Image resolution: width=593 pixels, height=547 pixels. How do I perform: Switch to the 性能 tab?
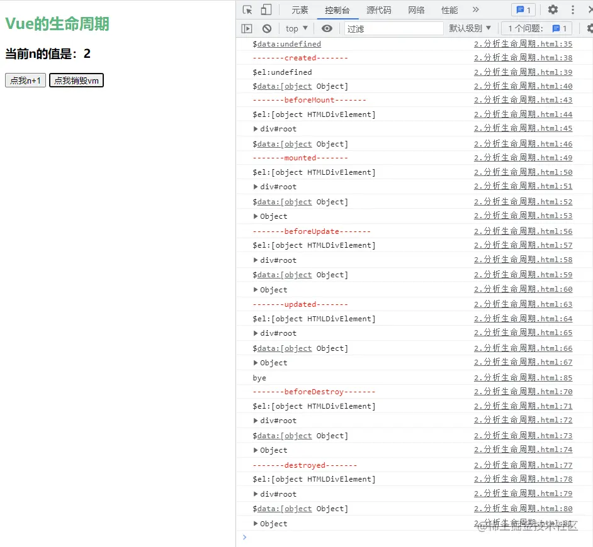449,10
